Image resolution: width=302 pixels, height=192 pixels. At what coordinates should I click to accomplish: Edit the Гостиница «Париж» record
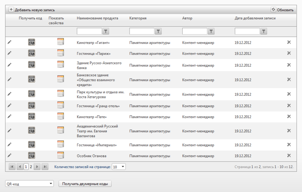(9, 53)
